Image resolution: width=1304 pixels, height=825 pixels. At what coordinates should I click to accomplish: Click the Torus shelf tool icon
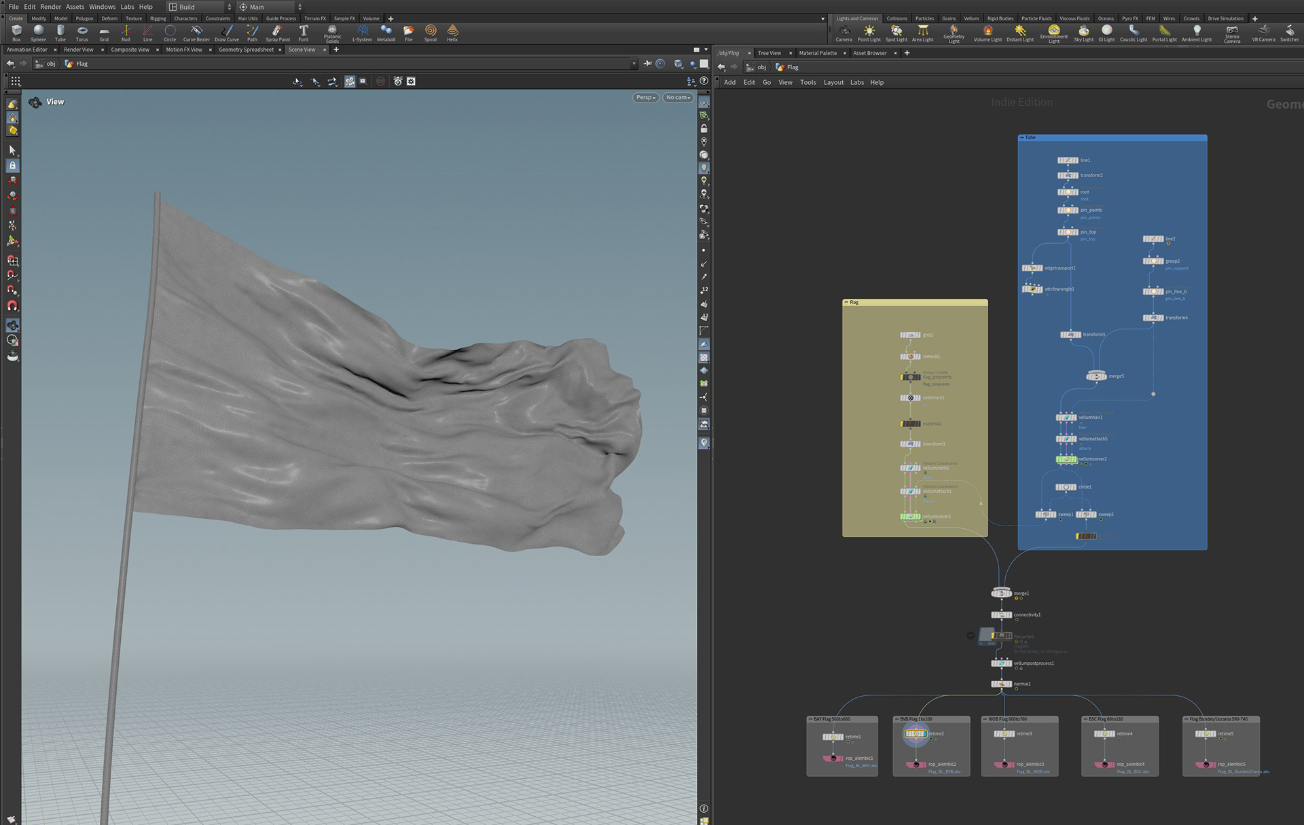[81, 32]
